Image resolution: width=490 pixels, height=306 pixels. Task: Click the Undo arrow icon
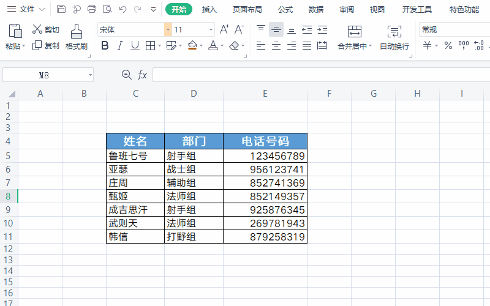123,9
